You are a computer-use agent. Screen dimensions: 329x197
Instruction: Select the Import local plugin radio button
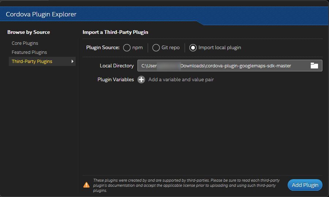pyautogui.click(x=193, y=48)
